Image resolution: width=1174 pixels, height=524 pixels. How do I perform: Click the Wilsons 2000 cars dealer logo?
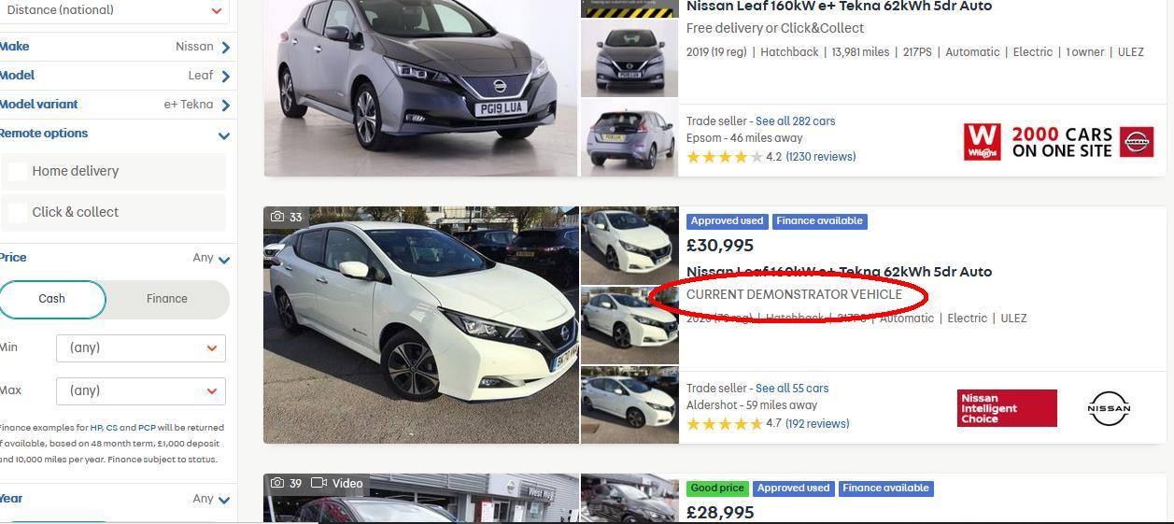(1059, 142)
